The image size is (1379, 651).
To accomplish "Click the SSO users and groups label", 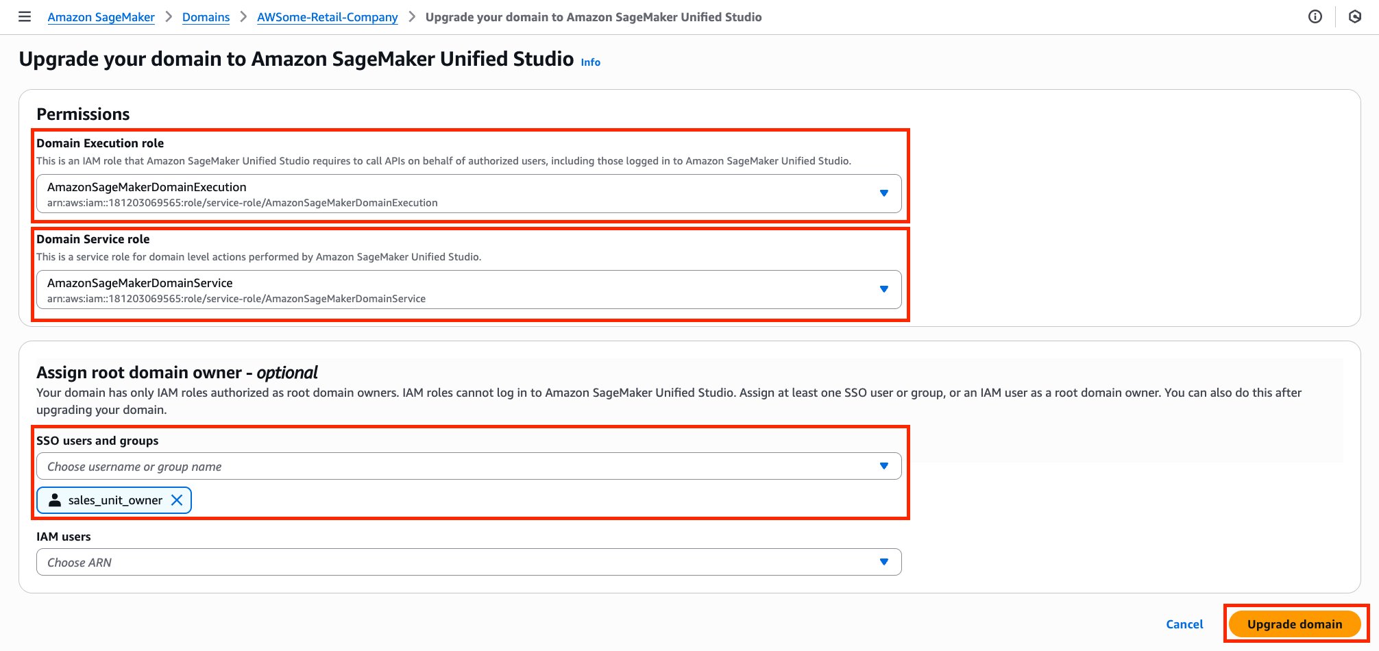I will pyautogui.click(x=97, y=441).
